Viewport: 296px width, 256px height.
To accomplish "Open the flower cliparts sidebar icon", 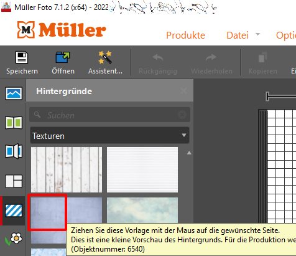I will pos(14,239).
